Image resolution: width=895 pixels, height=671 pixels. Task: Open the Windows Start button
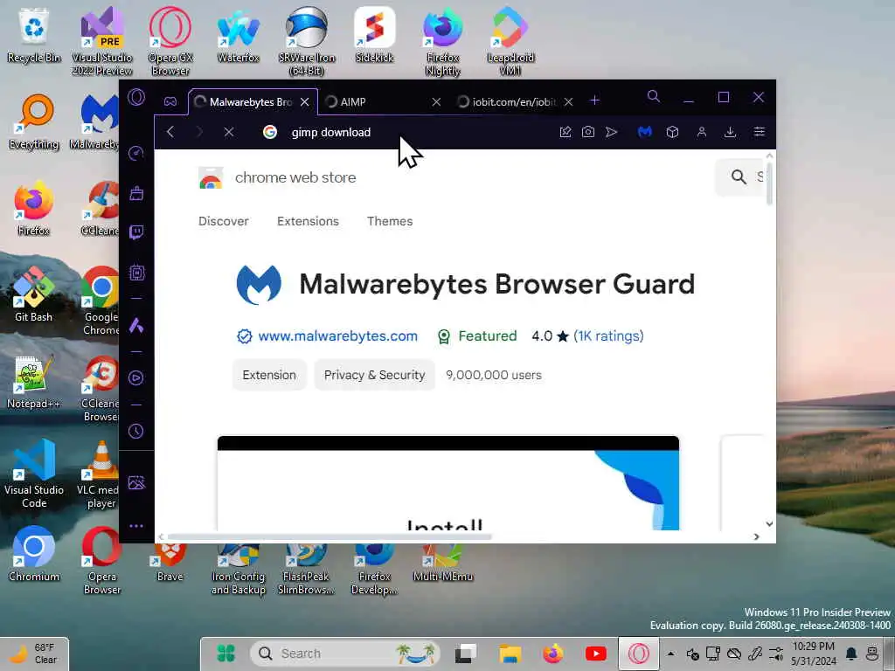(x=226, y=654)
